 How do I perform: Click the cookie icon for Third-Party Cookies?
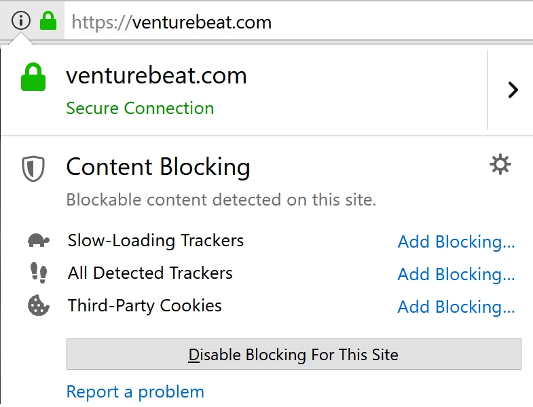pos(38,305)
